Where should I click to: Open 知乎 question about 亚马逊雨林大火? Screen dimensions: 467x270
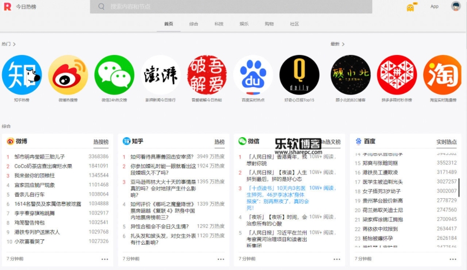[x=163, y=188]
